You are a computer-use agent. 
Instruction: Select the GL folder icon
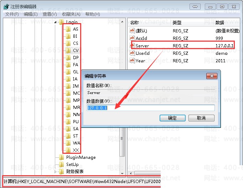[x=68, y=72]
